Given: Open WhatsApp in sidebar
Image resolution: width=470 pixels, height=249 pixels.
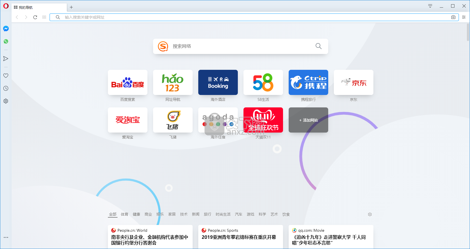Looking at the screenshot, I should click(x=6, y=41).
